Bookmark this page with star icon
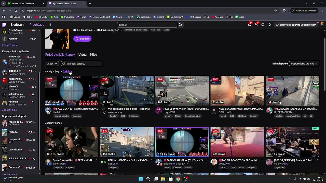This screenshot has width=326, height=183. [276, 11]
